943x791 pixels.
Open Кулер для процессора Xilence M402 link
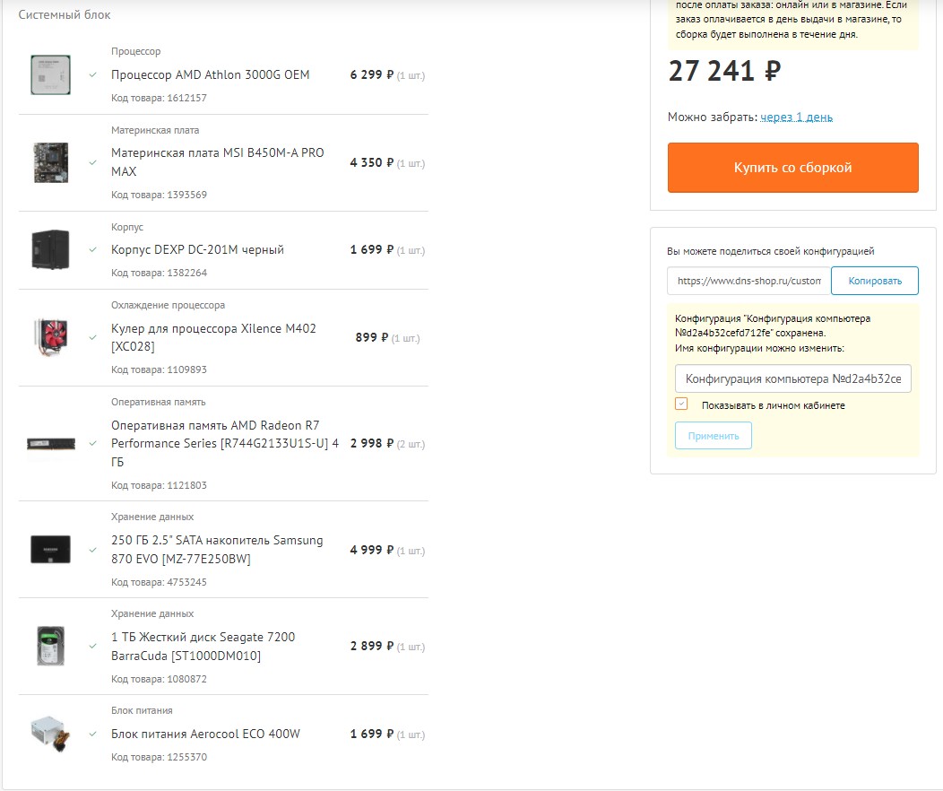213,337
